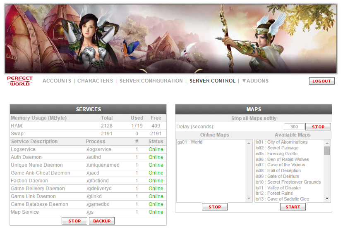Select is10 : Secret Frostcover Grounds map
Image resolution: width=343 pixels, height=248 pixels.
288,182
